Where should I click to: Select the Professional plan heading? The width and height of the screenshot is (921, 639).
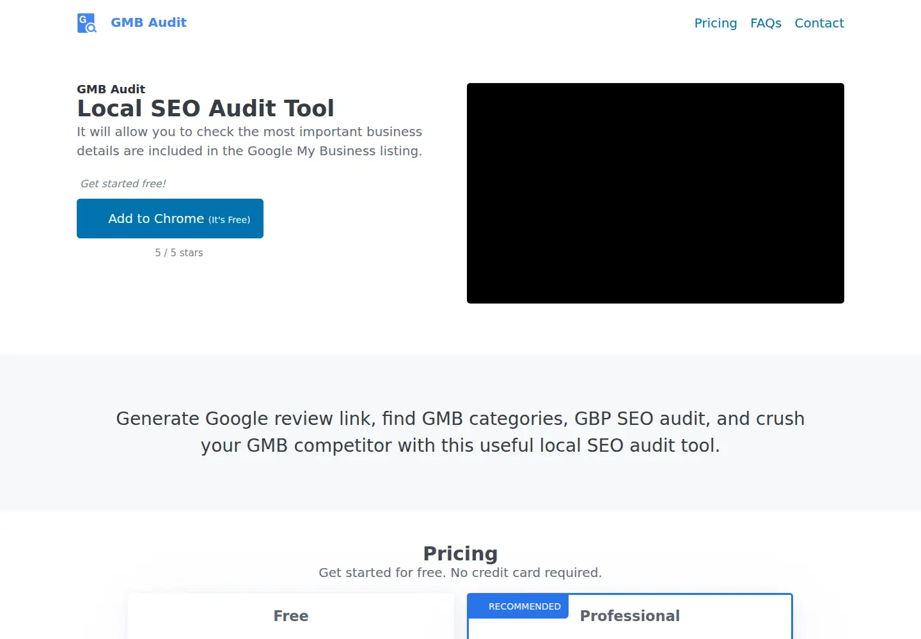tap(630, 616)
